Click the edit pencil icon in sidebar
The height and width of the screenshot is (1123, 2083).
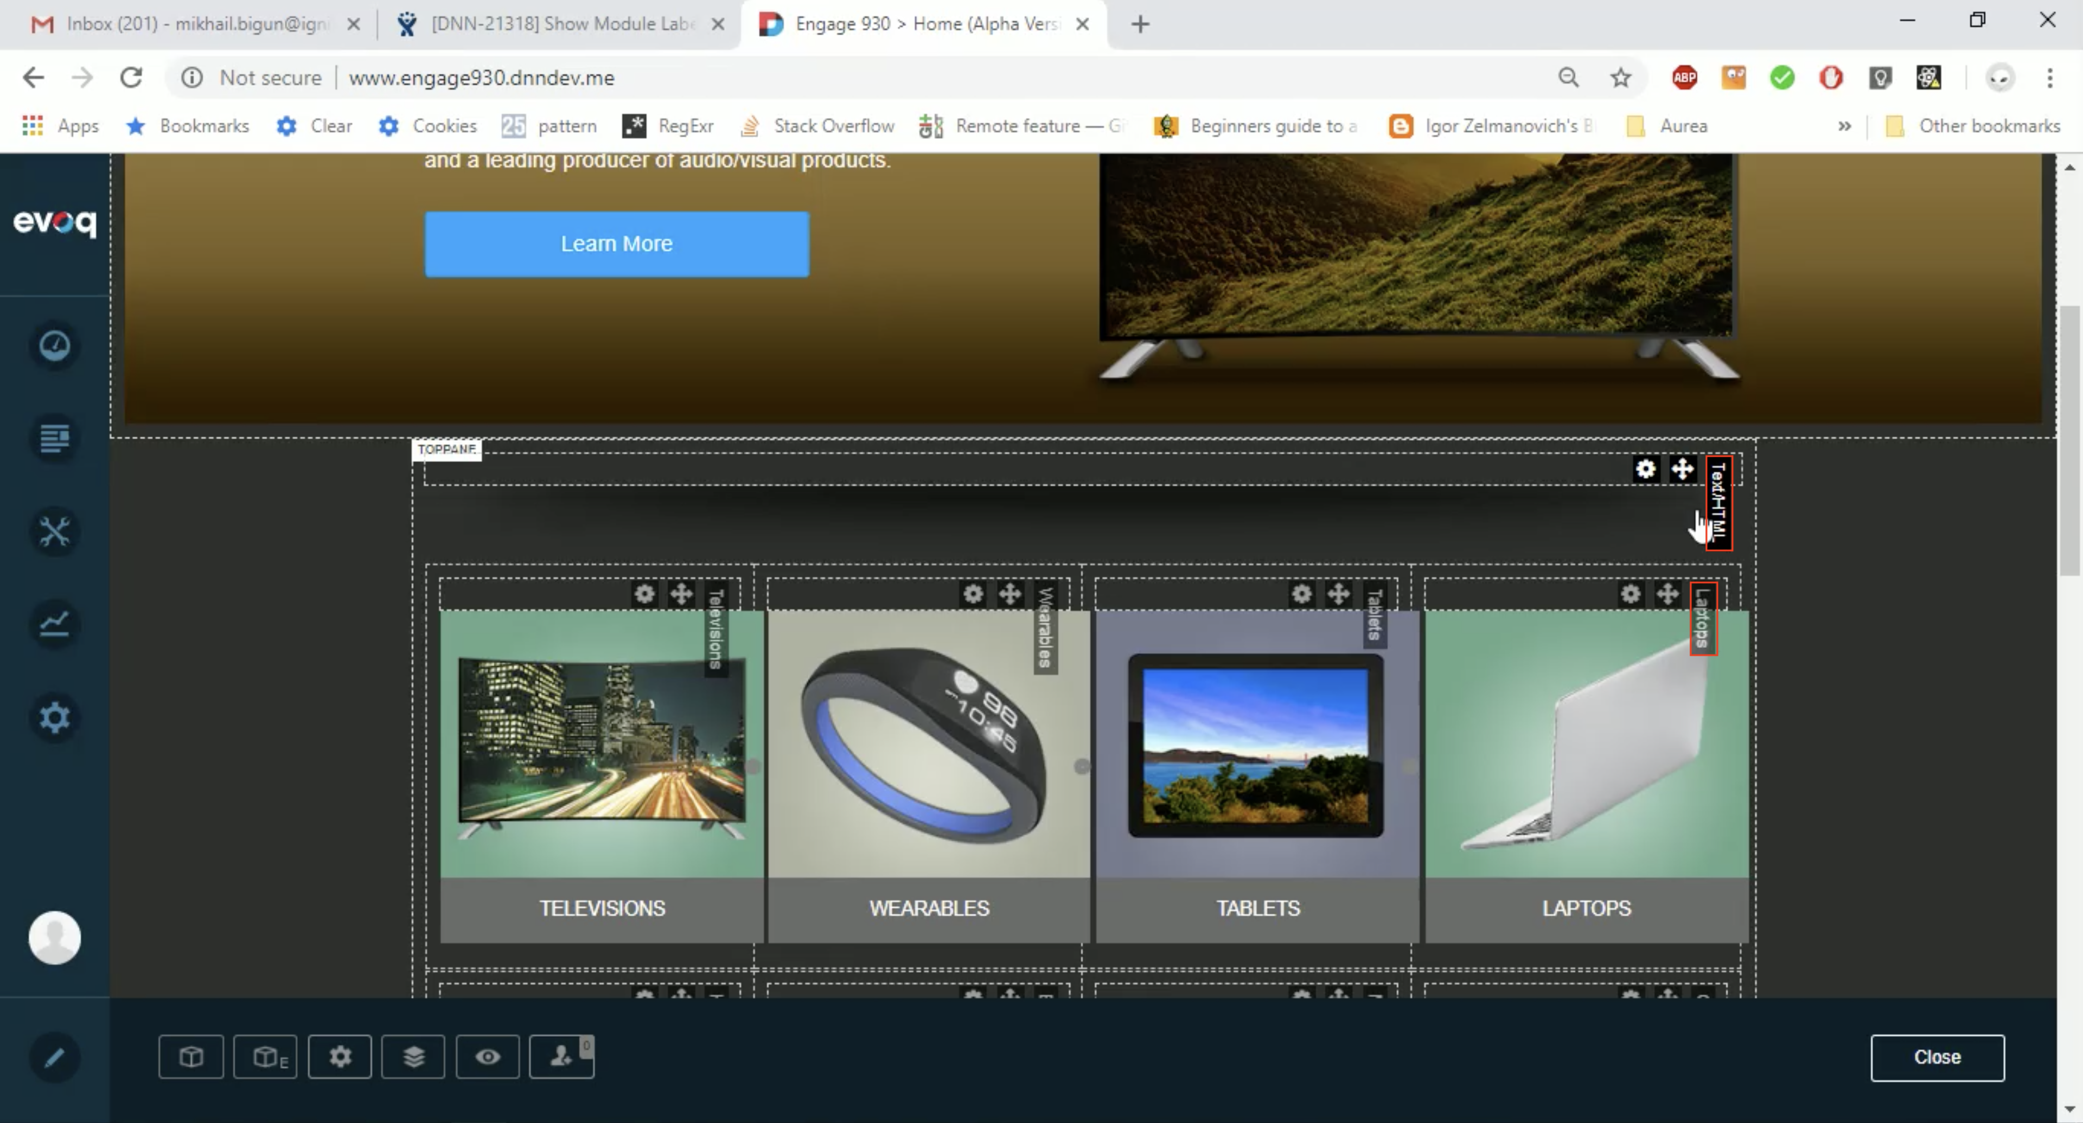pyautogui.click(x=54, y=1057)
